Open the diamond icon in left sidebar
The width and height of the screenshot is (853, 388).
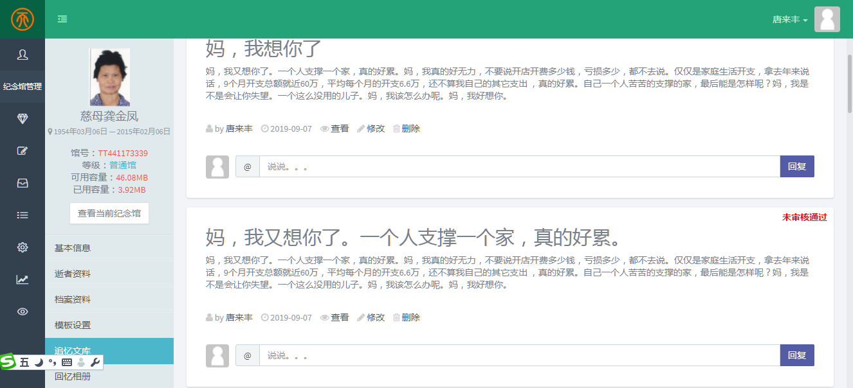[x=23, y=119]
